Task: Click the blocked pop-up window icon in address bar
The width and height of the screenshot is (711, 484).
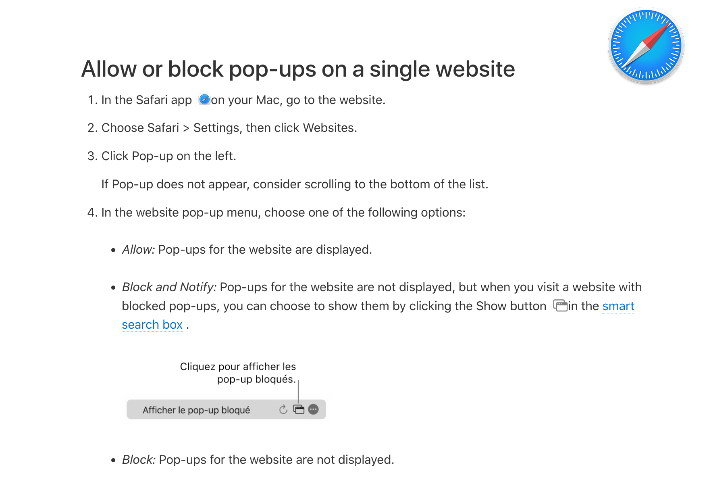Action: point(299,410)
